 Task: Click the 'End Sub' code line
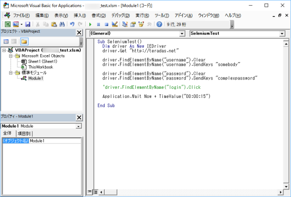point(106,106)
